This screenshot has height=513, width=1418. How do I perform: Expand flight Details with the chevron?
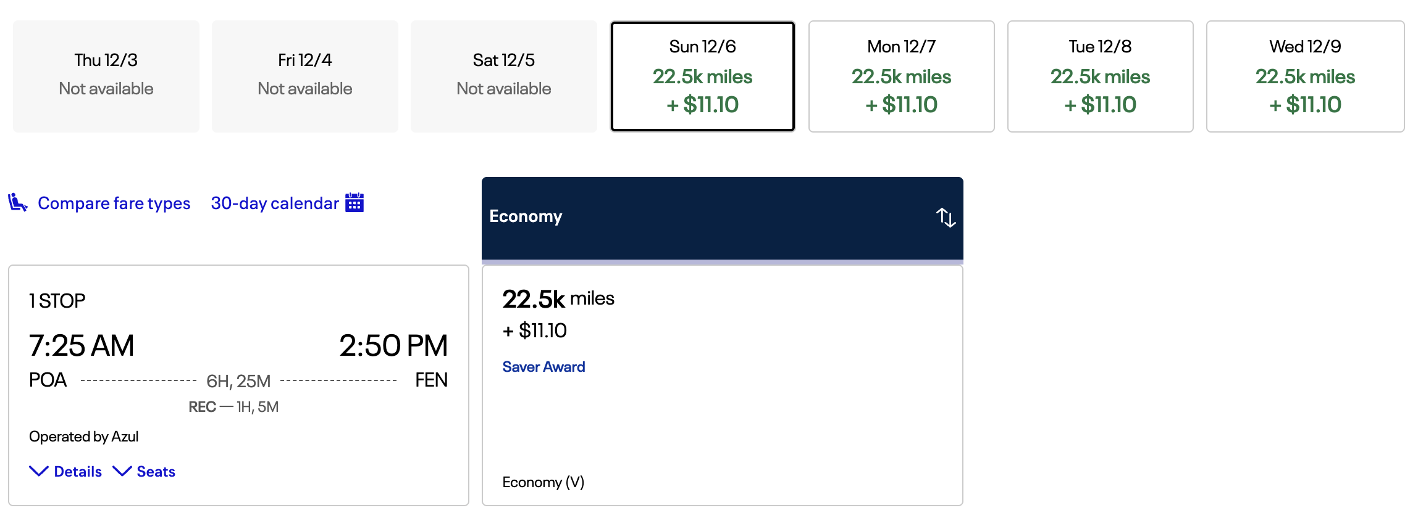[39, 472]
